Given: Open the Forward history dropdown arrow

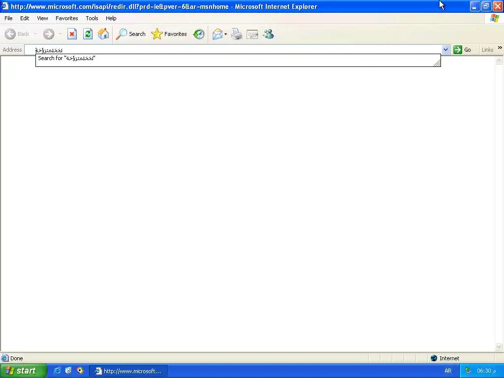Looking at the screenshot, I should click(60, 34).
